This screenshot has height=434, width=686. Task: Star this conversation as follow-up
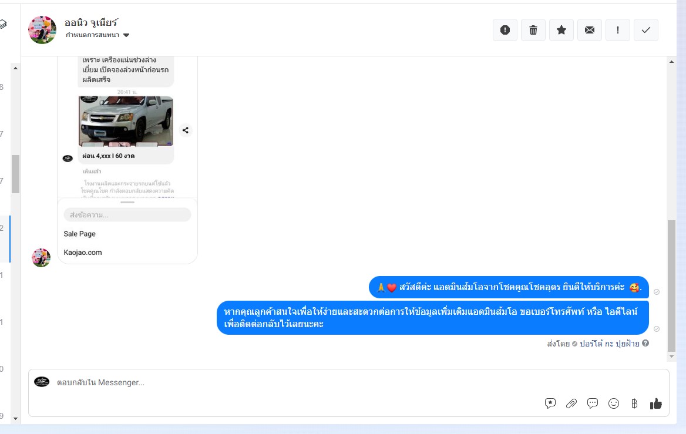click(x=561, y=30)
